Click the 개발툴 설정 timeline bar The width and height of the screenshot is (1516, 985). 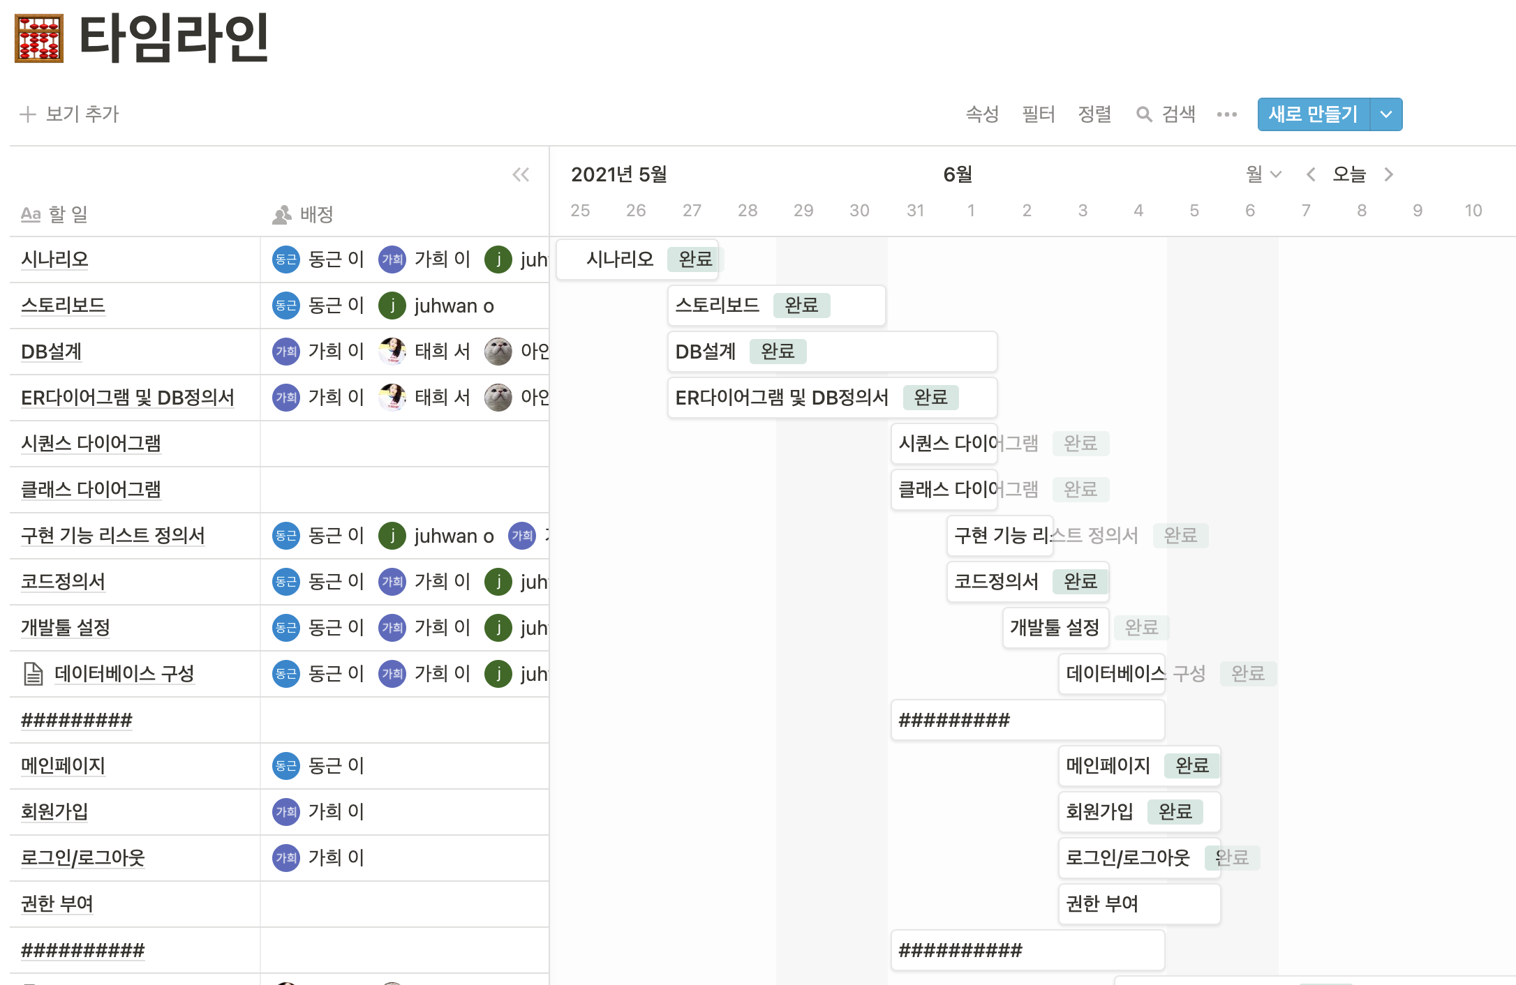(1055, 628)
